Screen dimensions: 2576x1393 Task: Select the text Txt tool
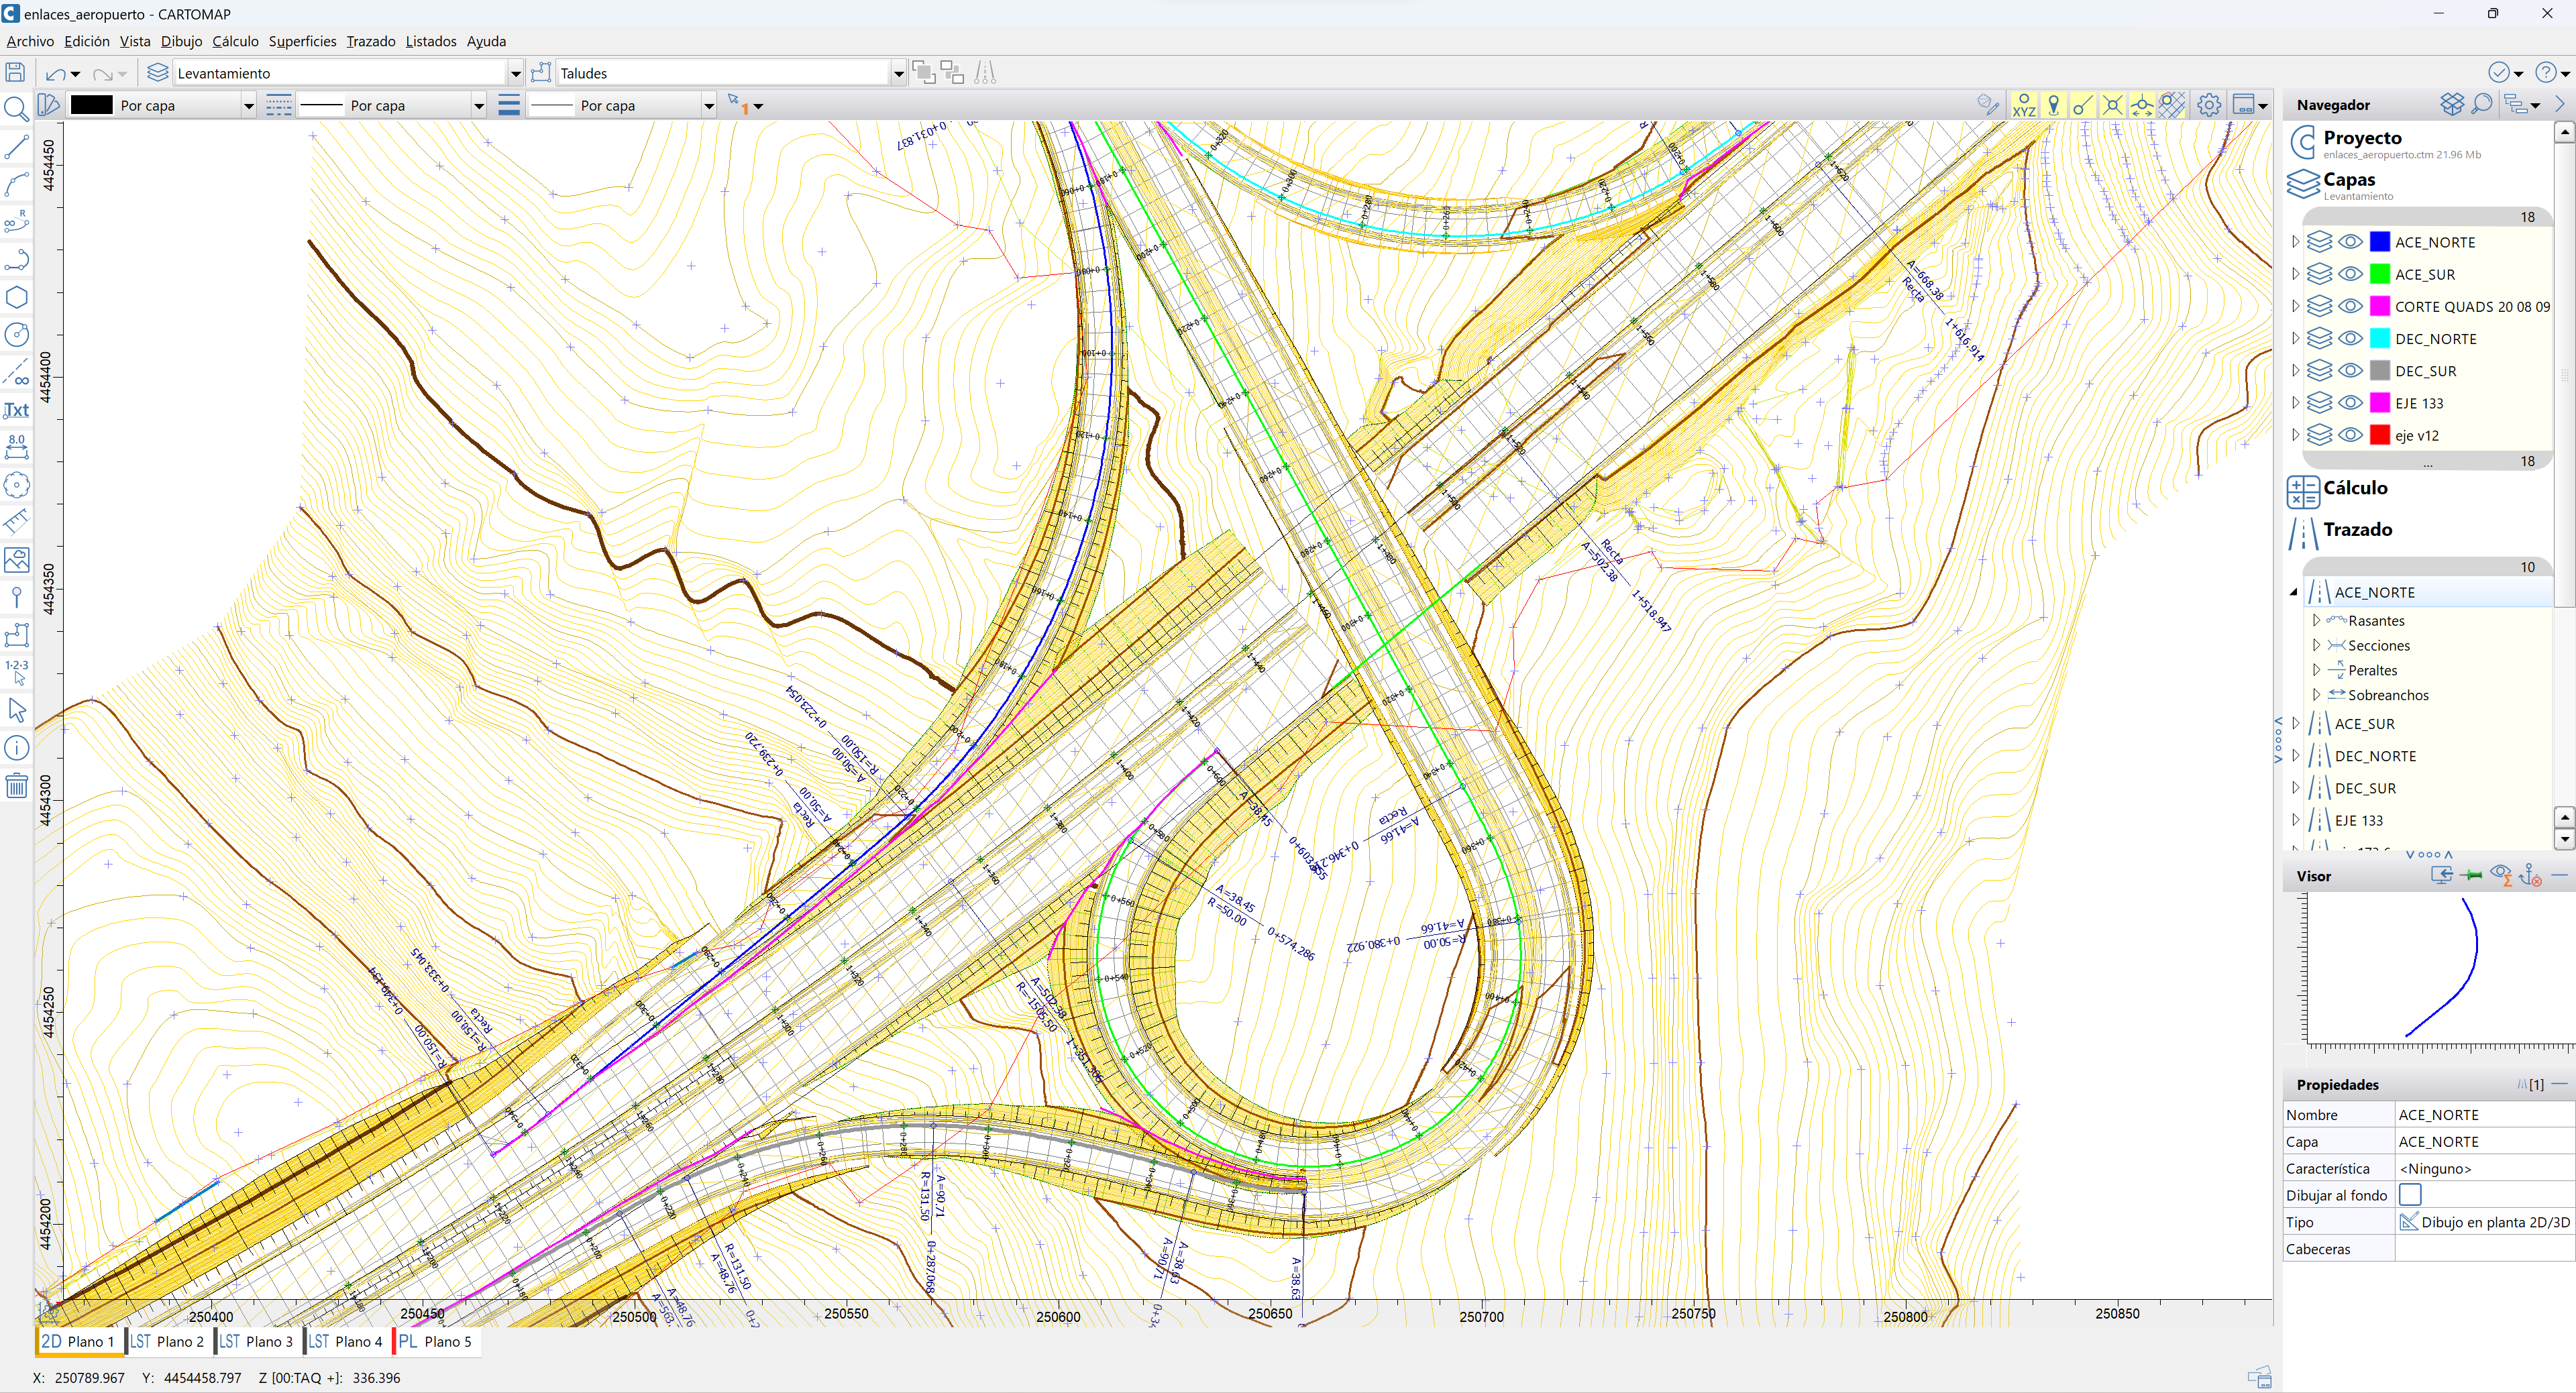(x=16, y=410)
